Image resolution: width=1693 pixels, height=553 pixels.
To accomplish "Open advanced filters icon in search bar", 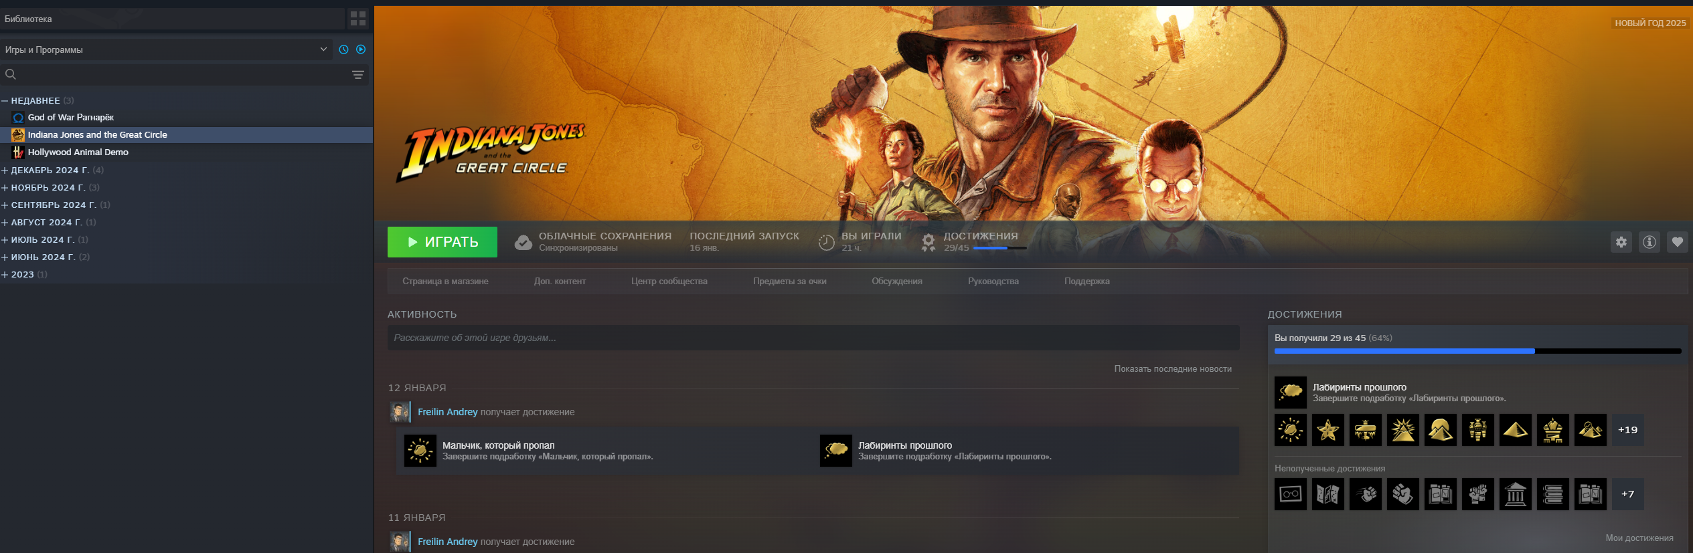I will (x=358, y=75).
